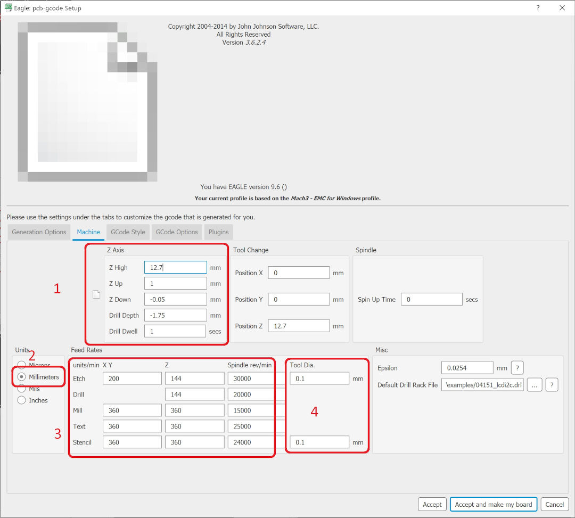Open title bar help with the question mark icon
Viewport: 575px width, 518px height.
[x=538, y=8]
